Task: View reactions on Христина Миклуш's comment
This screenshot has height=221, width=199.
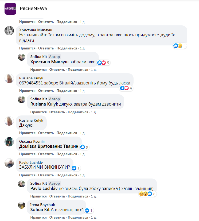Action: coord(180,46)
